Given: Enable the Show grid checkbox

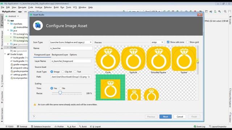Looking at the screenshot, I should click(x=188, y=42).
